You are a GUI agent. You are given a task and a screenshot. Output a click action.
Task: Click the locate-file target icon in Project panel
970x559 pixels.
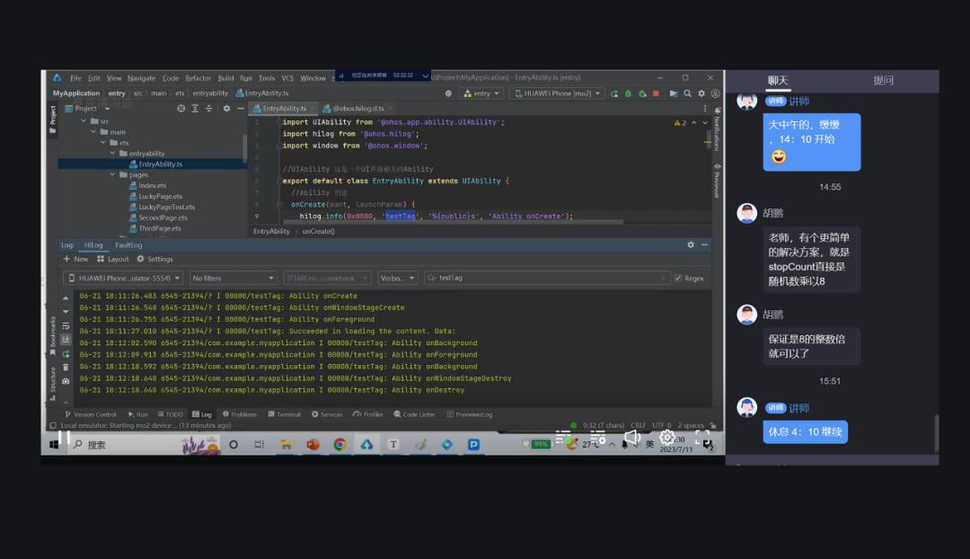click(181, 108)
